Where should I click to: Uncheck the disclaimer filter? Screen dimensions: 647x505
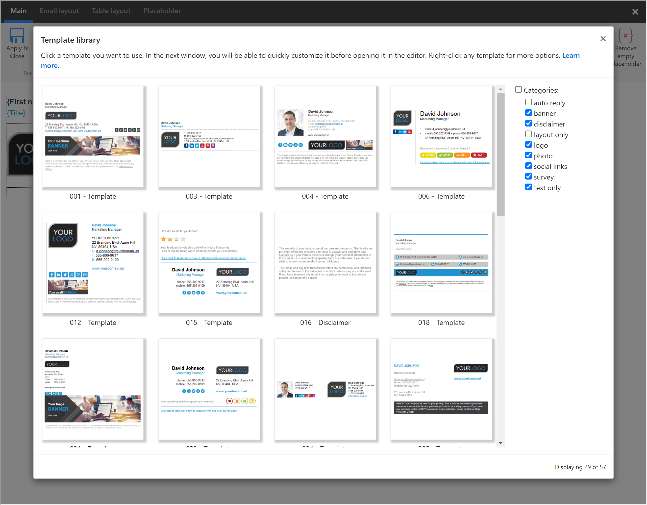click(529, 123)
